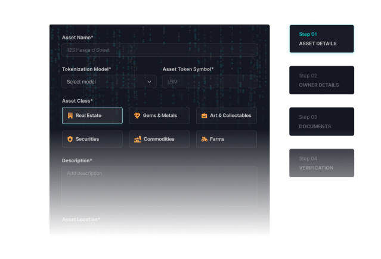This screenshot has width=381, height=259.
Task: Open Step 03 Documents
Action: pyautogui.click(x=321, y=122)
